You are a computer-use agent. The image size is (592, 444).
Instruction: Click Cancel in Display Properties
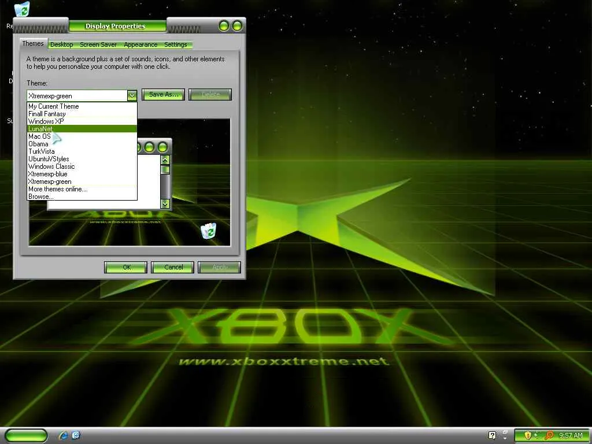click(172, 267)
